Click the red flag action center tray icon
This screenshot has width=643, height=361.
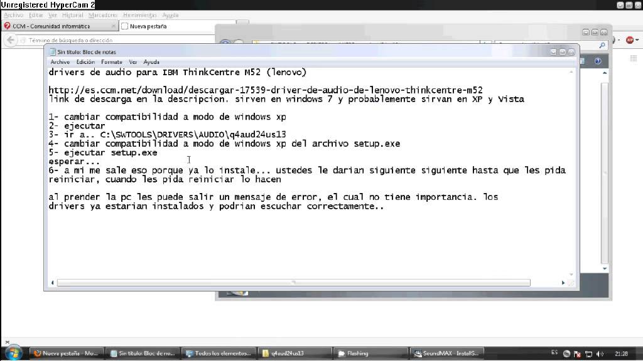pos(578,353)
